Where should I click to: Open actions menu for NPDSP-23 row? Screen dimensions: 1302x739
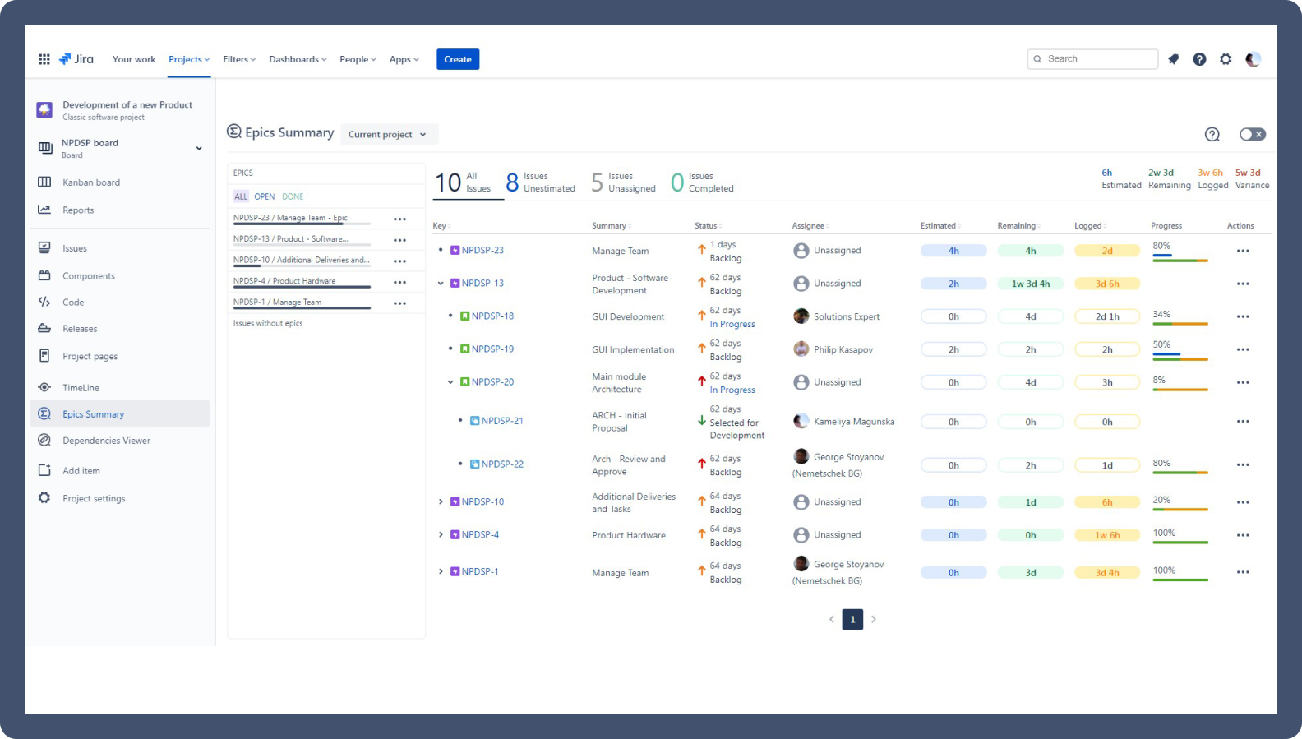coord(1243,251)
